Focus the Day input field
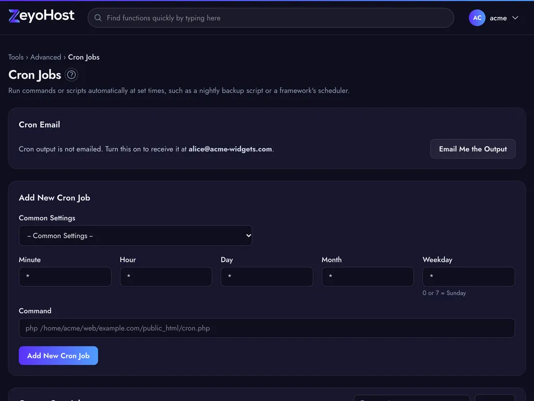Screen dimensions: 534x401 266,277
